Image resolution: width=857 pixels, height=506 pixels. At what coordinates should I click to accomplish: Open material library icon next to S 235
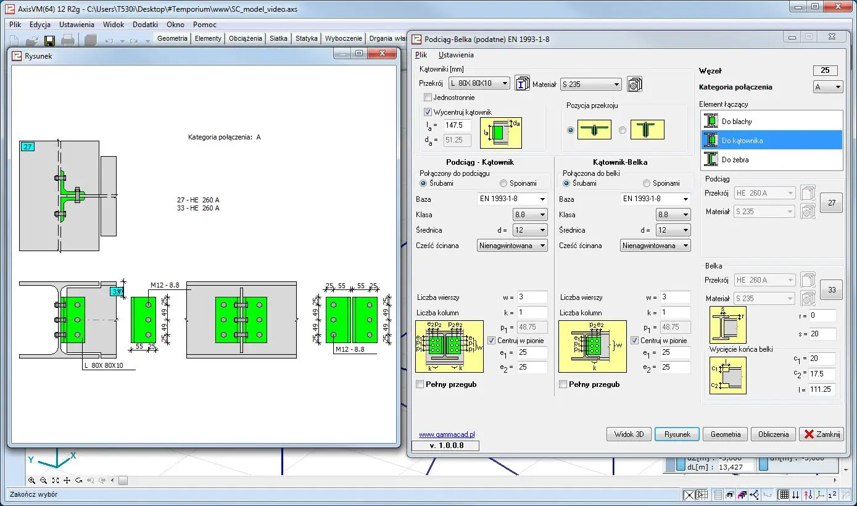tap(634, 83)
